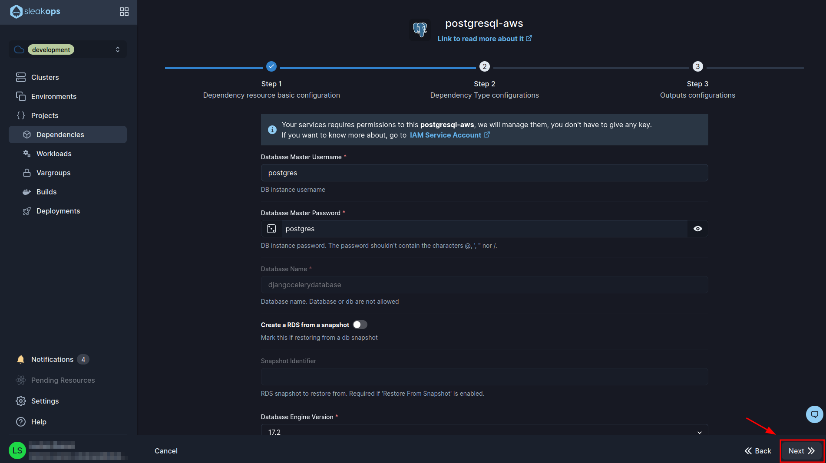Click the Notifications bell icon
The height and width of the screenshot is (463, 826).
21,359
